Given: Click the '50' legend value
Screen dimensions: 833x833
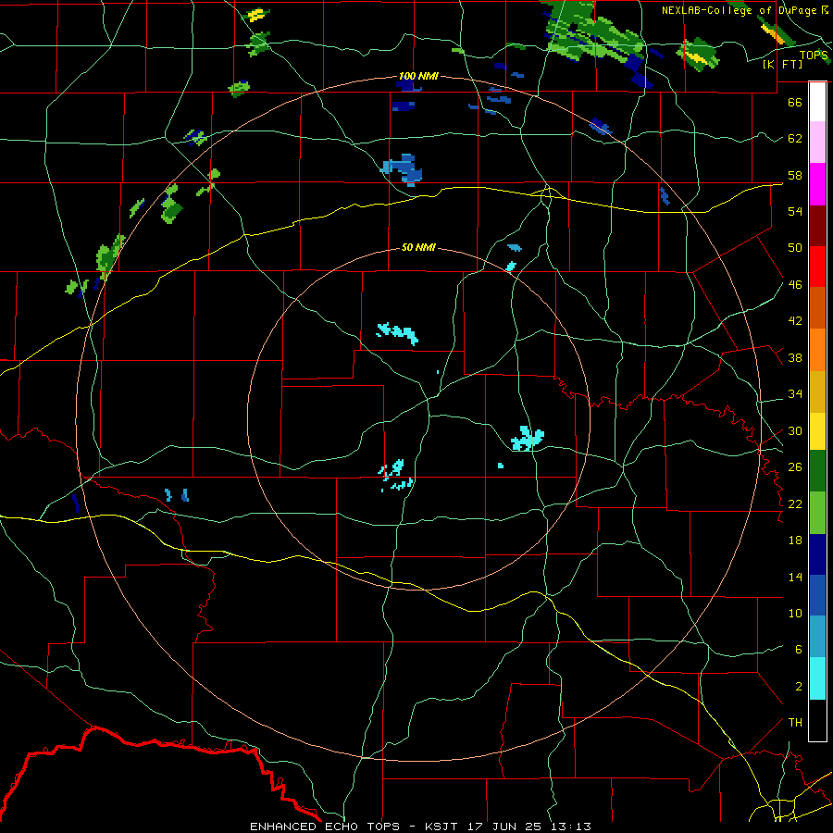Looking at the screenshot, I should coord(795,248).
